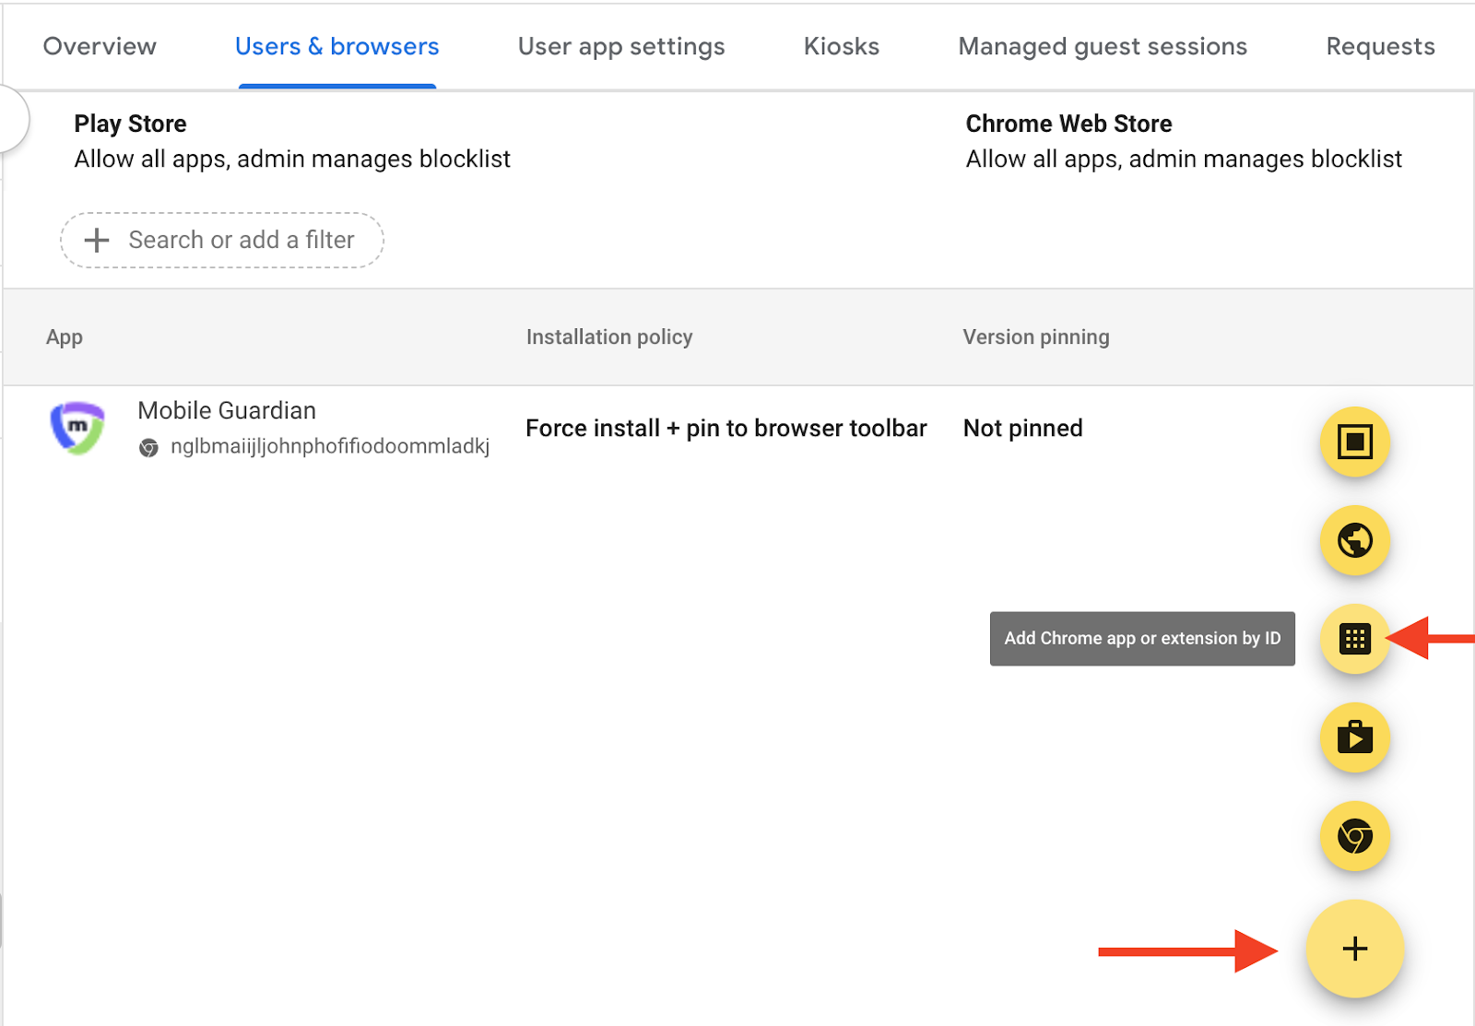The width and height of the screenshot is (1475, 1026).
Task: Click the Version pinning column header
Action: [x=1036, y=337]
